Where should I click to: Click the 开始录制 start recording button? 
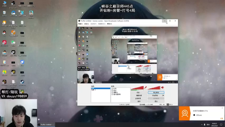pyautogui.click(x=155, y=95)
